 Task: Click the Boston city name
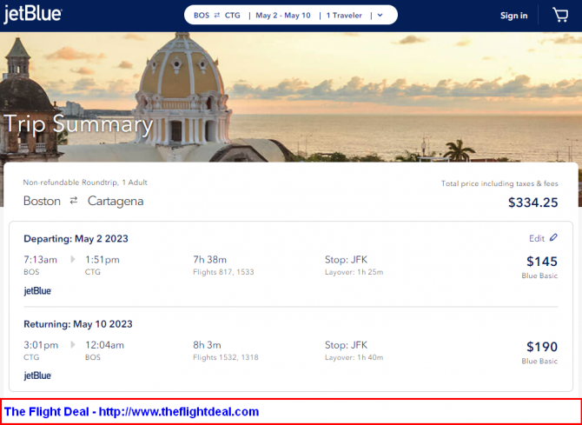[x=42, y=201]
